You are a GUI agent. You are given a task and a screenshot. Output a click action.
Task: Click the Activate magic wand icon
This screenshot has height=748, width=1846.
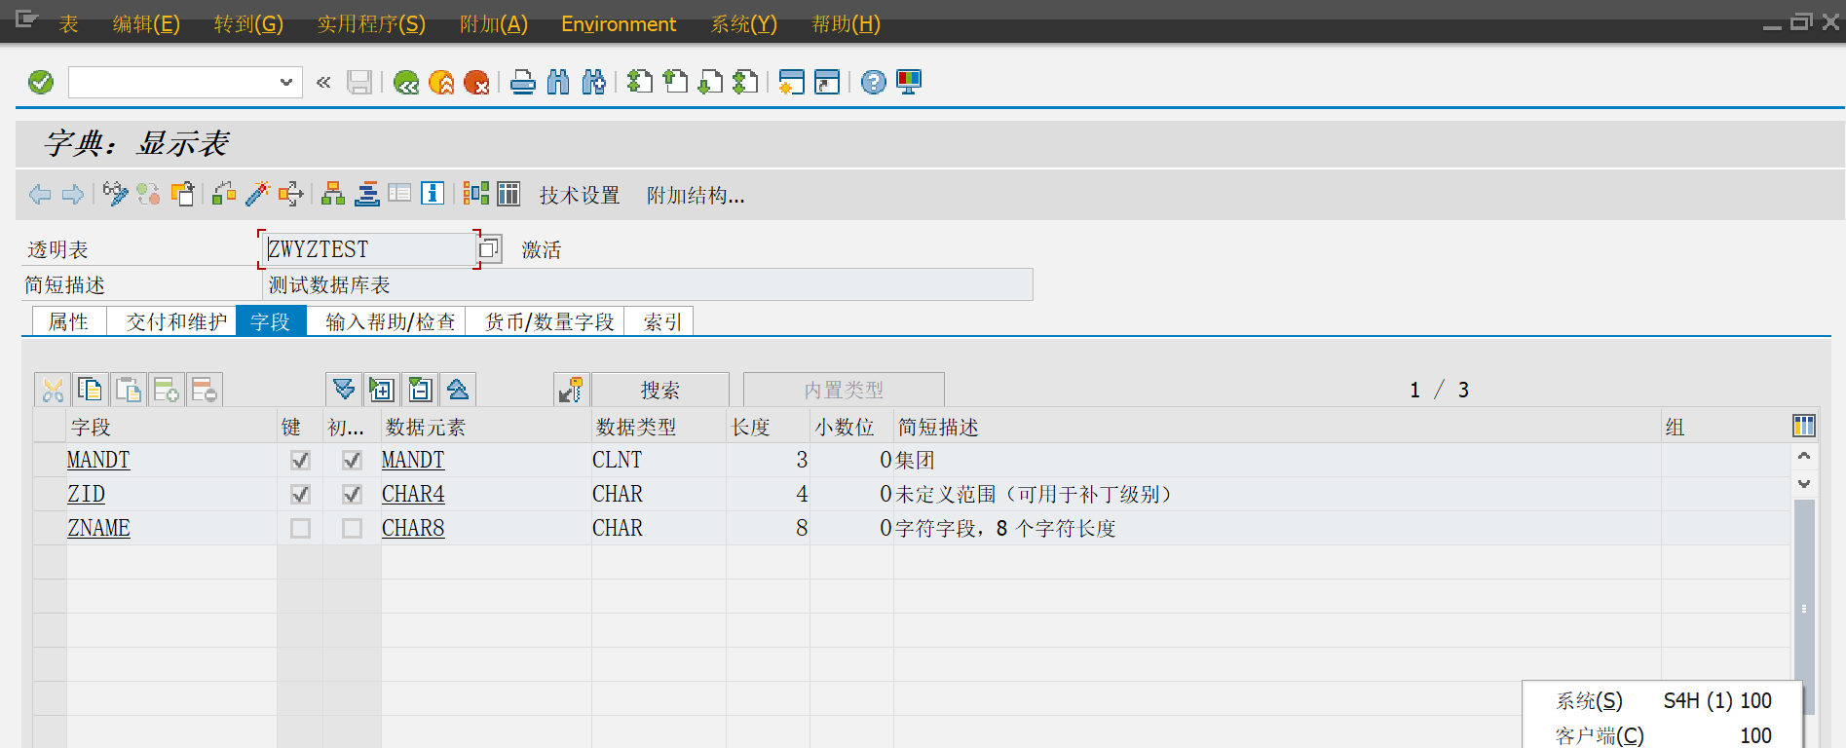click(x=257, y=194)
